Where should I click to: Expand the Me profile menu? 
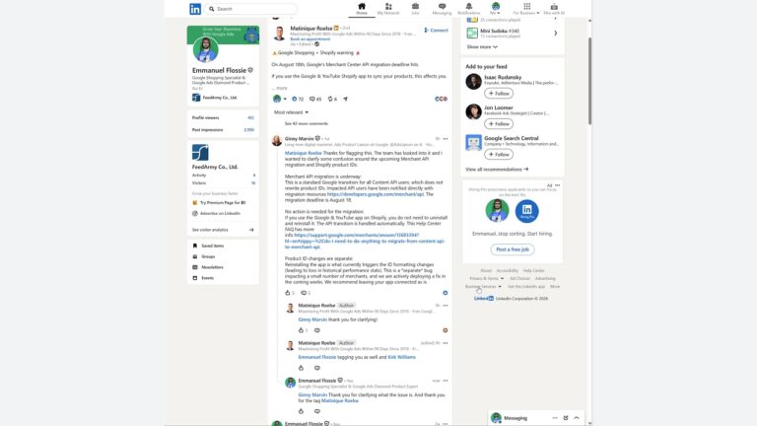(496, 9)
